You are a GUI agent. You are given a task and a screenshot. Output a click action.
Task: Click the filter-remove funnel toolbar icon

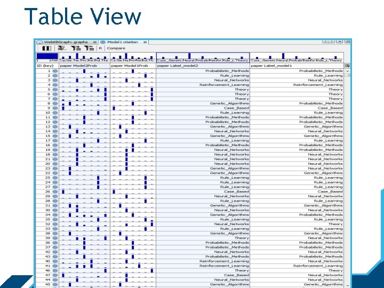[x=89, y=48]
